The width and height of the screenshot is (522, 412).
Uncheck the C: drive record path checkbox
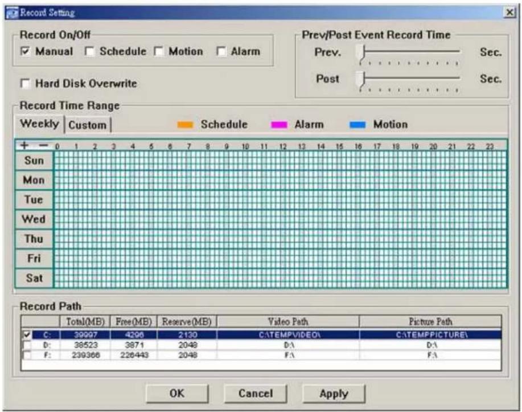(27, 335)
